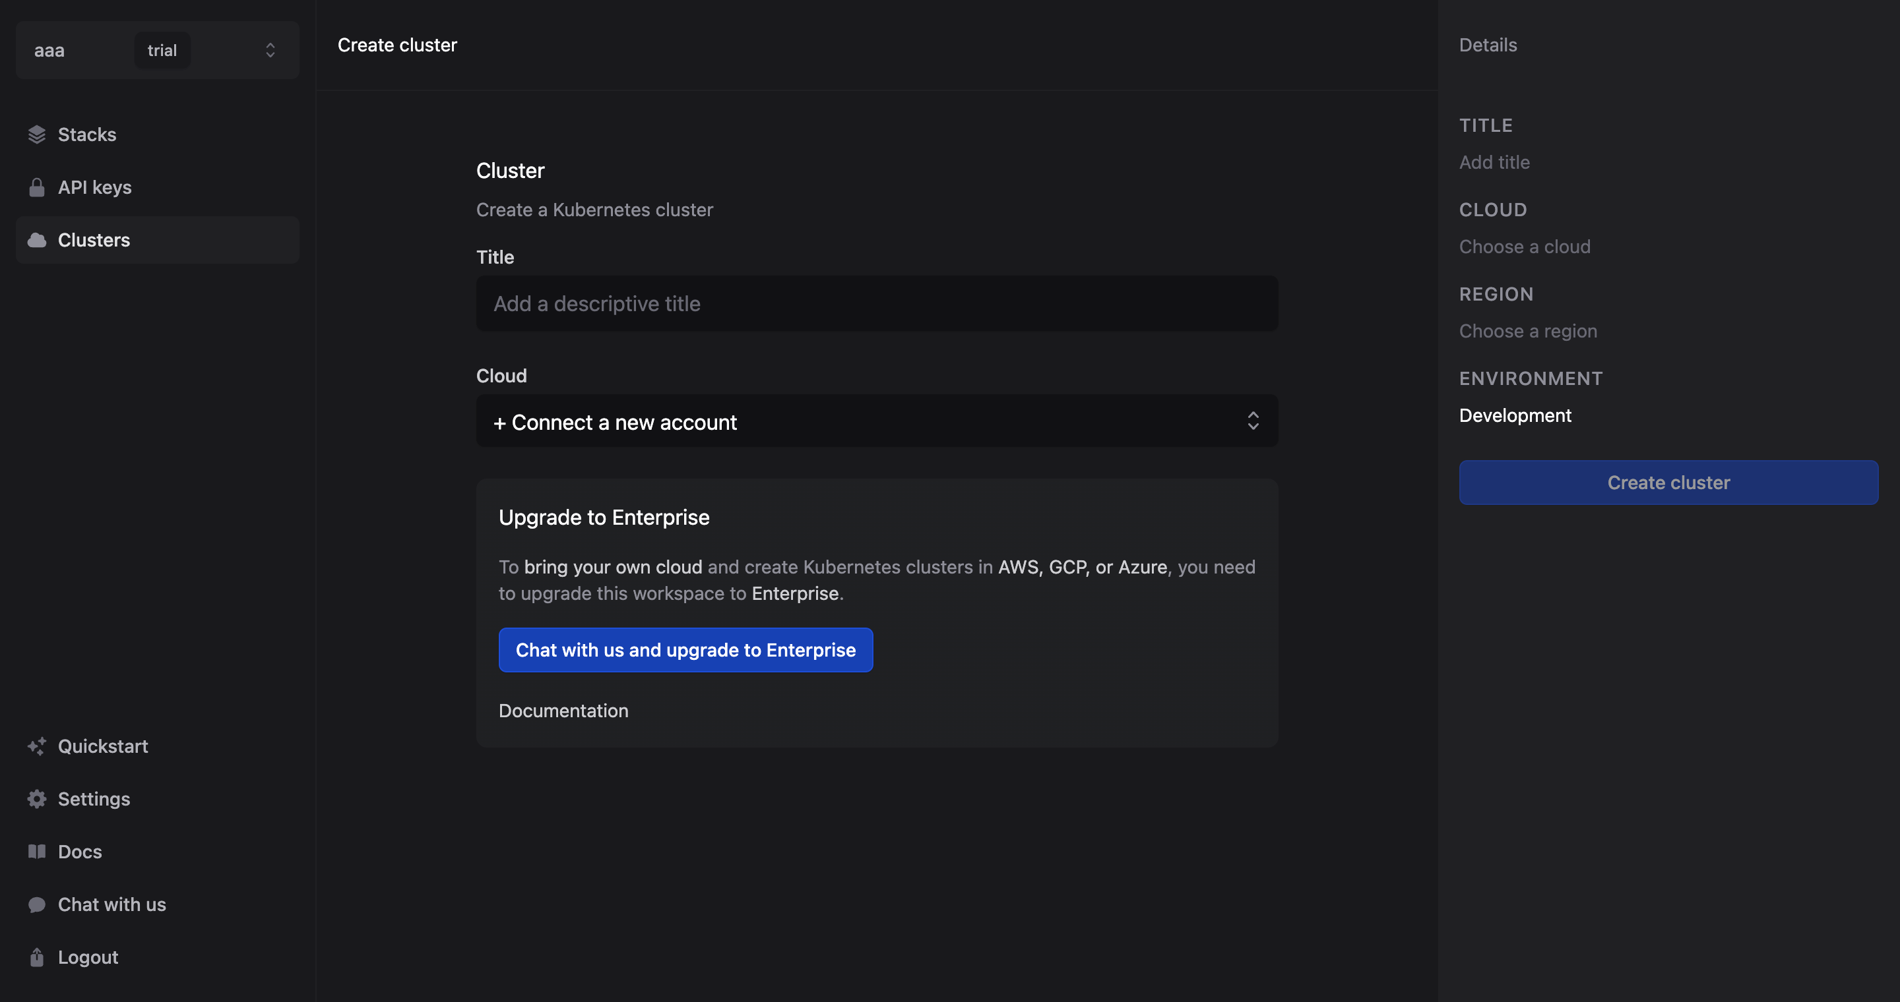Click the chat bubble icon near Chat with us
This screenshot has width=1900, height=1002.
[37, 904]
